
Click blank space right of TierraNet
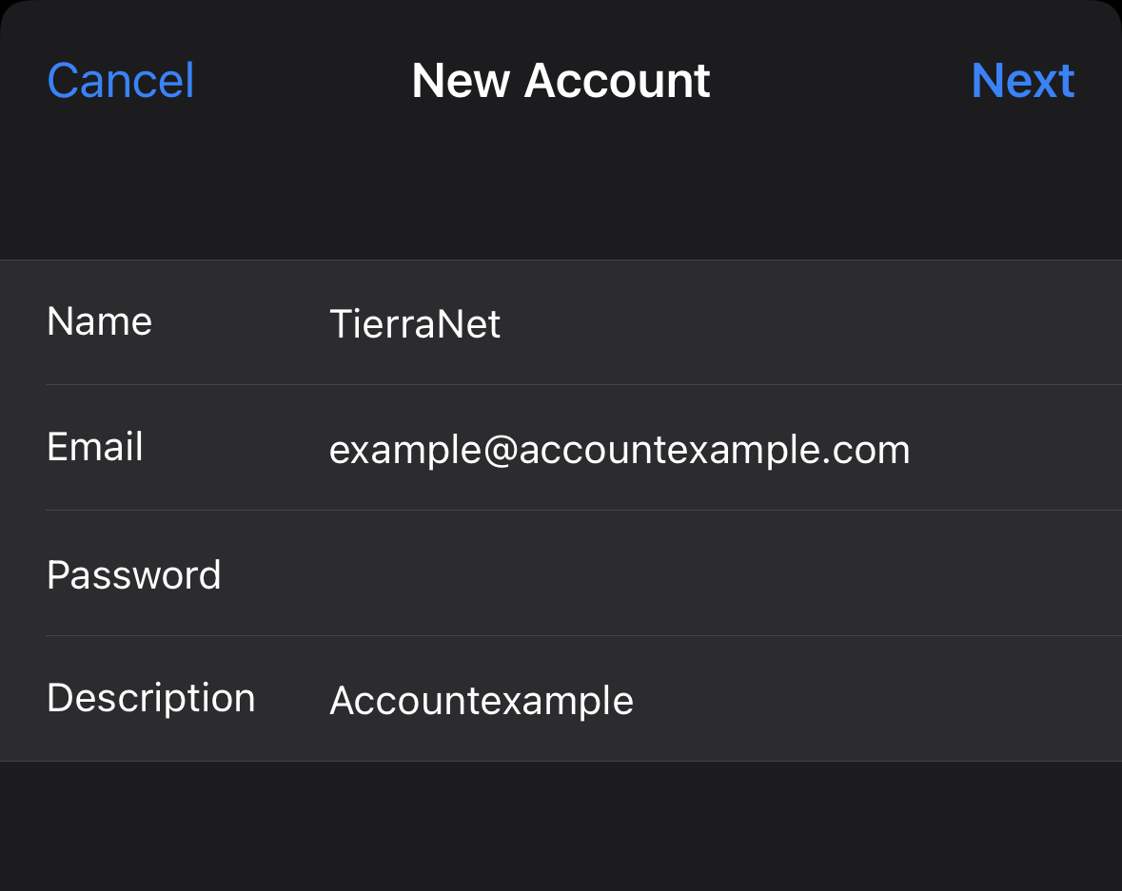pos(809,324)
